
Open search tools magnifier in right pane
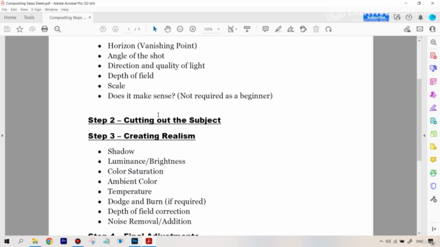click(433, 43)
